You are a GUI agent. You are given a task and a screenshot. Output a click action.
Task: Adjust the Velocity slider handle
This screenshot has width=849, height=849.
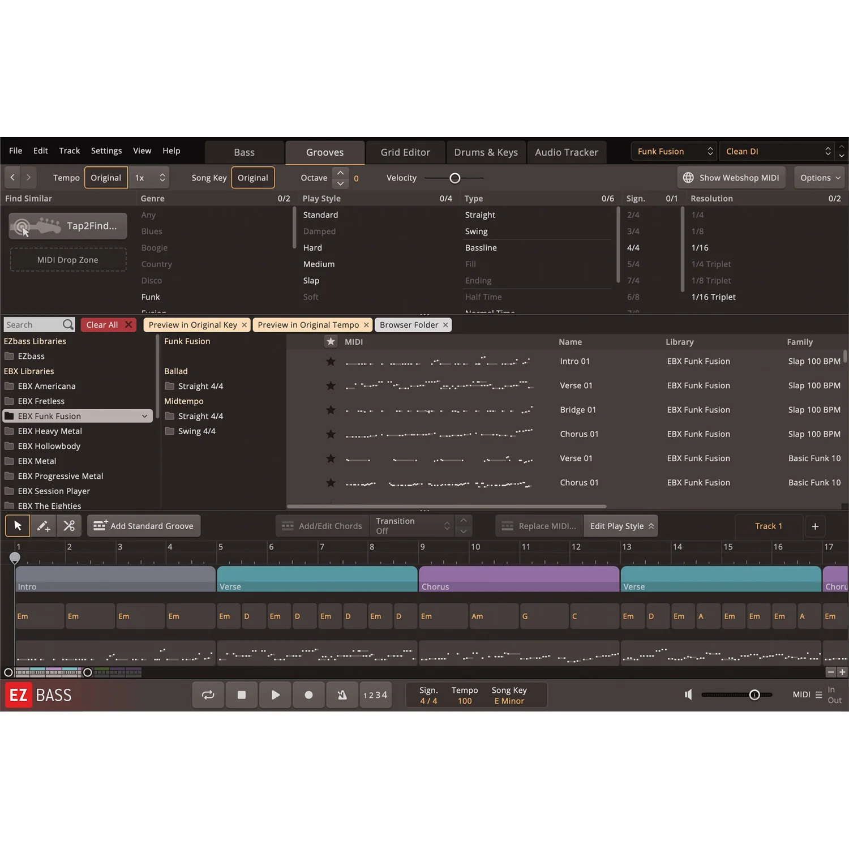click(455, 178)
